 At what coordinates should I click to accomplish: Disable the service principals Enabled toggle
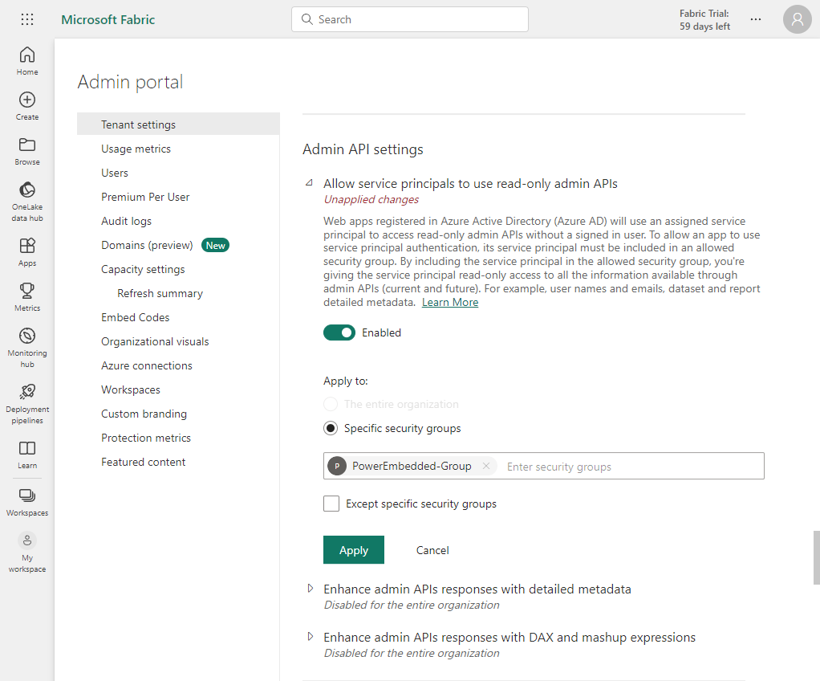[x=339, y=332]
